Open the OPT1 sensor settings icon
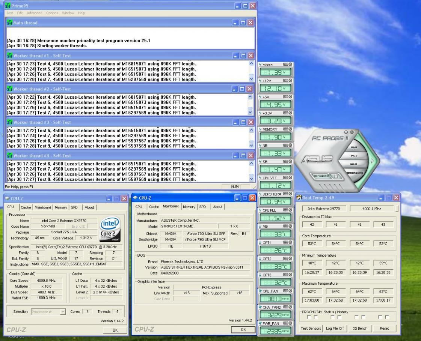Viewport: 421px width, 341px height. coord(285,242)
